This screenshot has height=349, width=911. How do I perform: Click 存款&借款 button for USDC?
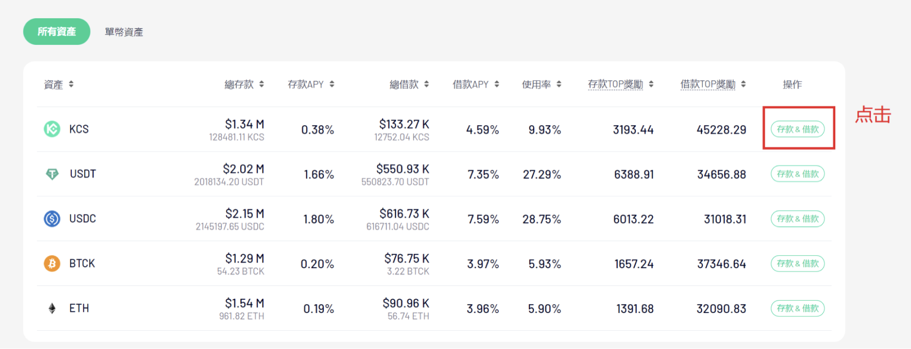coord(798,219)
